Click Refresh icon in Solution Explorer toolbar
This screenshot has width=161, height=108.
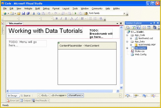[x=133, y=28]
